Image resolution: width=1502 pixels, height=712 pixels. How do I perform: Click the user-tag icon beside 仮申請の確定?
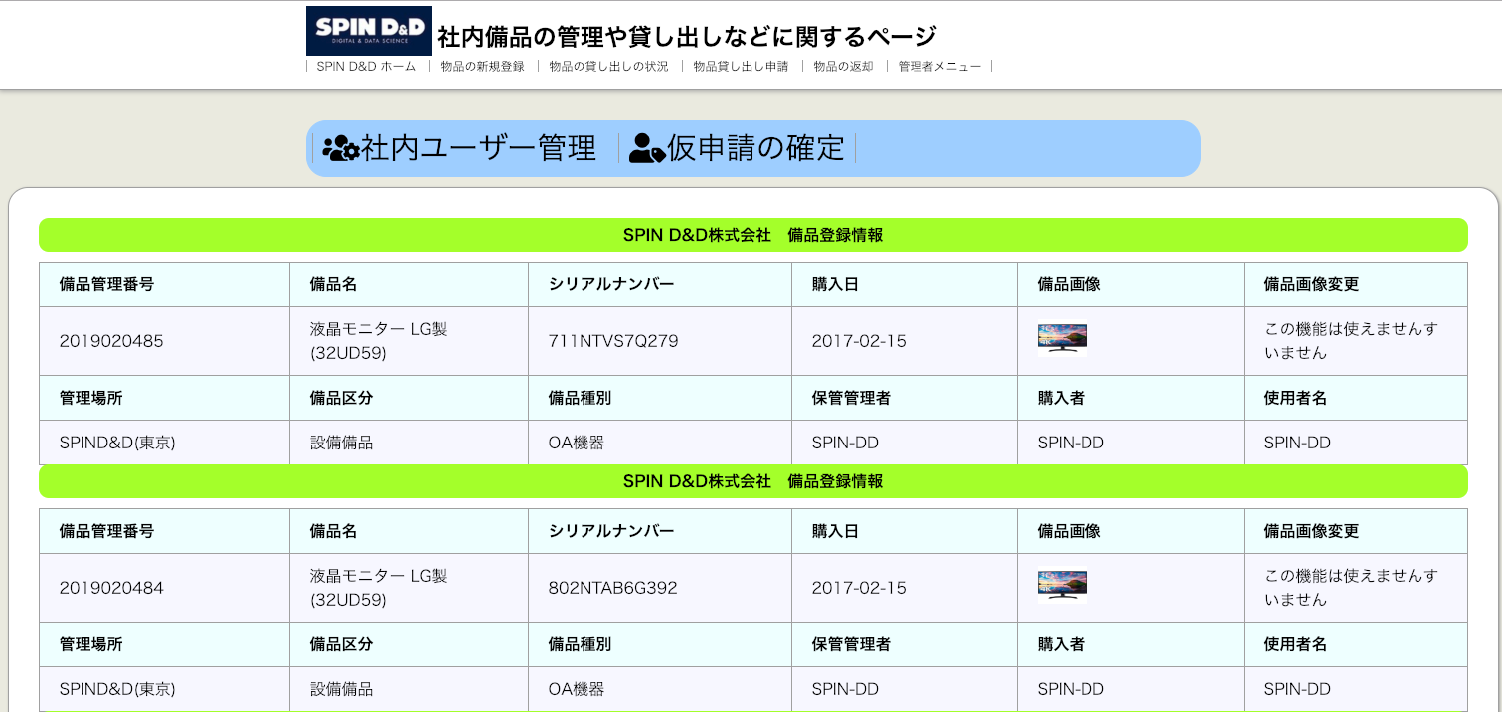pos(647,149)
